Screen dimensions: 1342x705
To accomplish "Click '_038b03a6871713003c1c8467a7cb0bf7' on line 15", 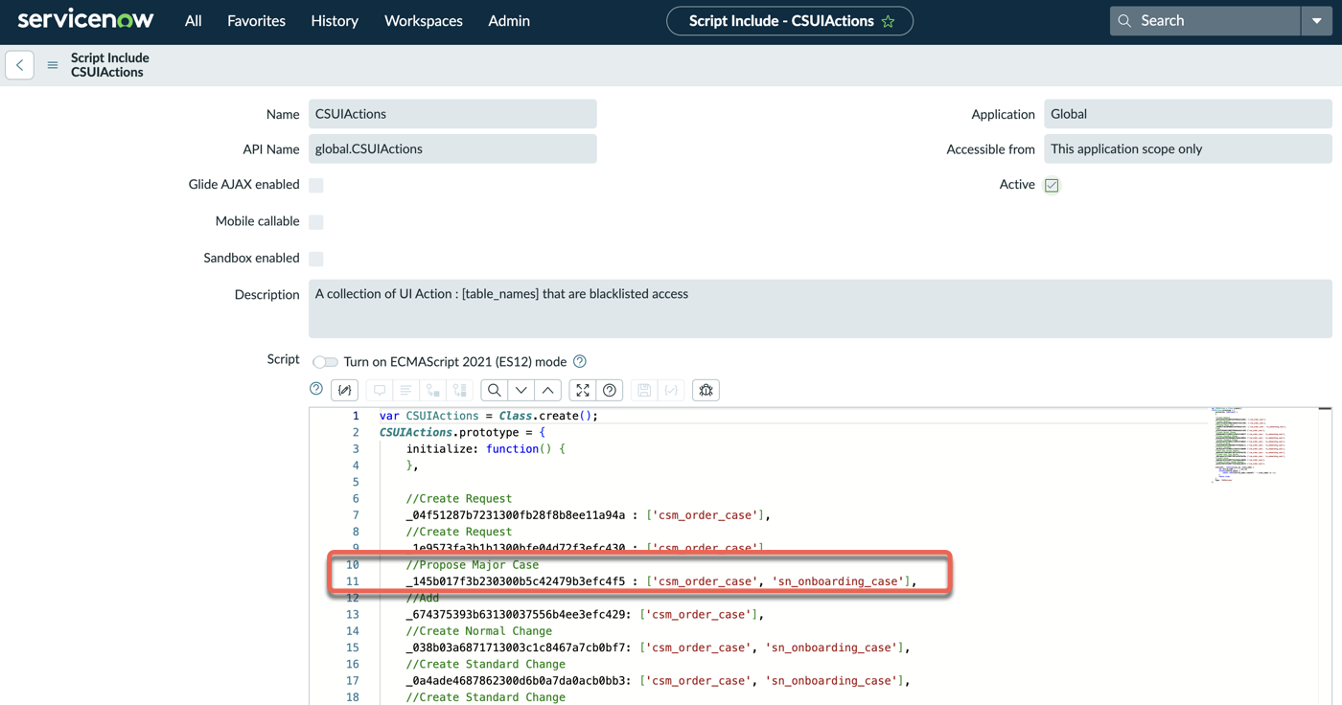I will click(x=516, y=648).
